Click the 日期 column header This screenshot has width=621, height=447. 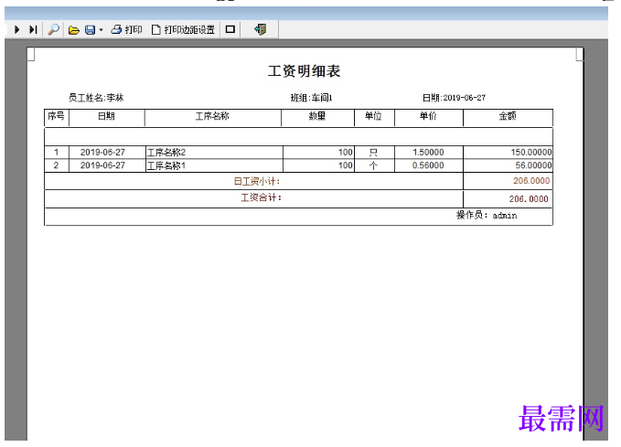(x=106, y=116)
